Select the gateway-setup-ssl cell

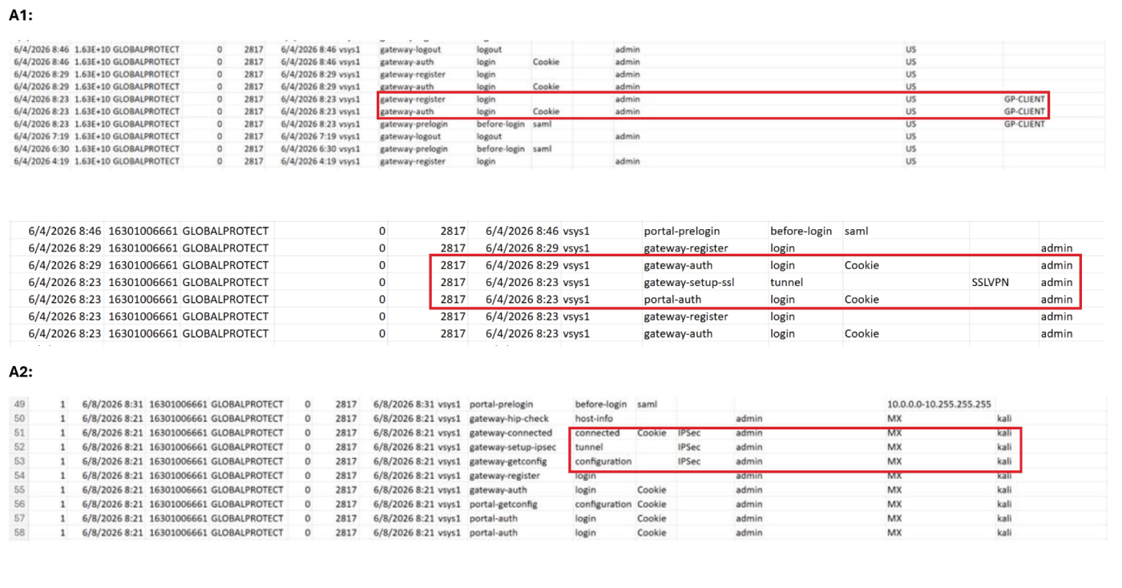[688, 282]
